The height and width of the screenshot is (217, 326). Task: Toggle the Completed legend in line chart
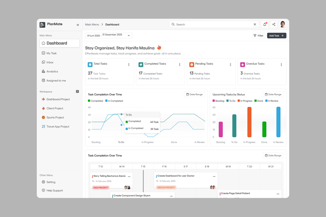(x=96, y=101)
